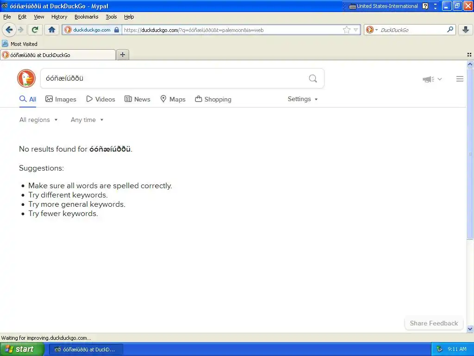Go back with the Back arrow button

9,30
